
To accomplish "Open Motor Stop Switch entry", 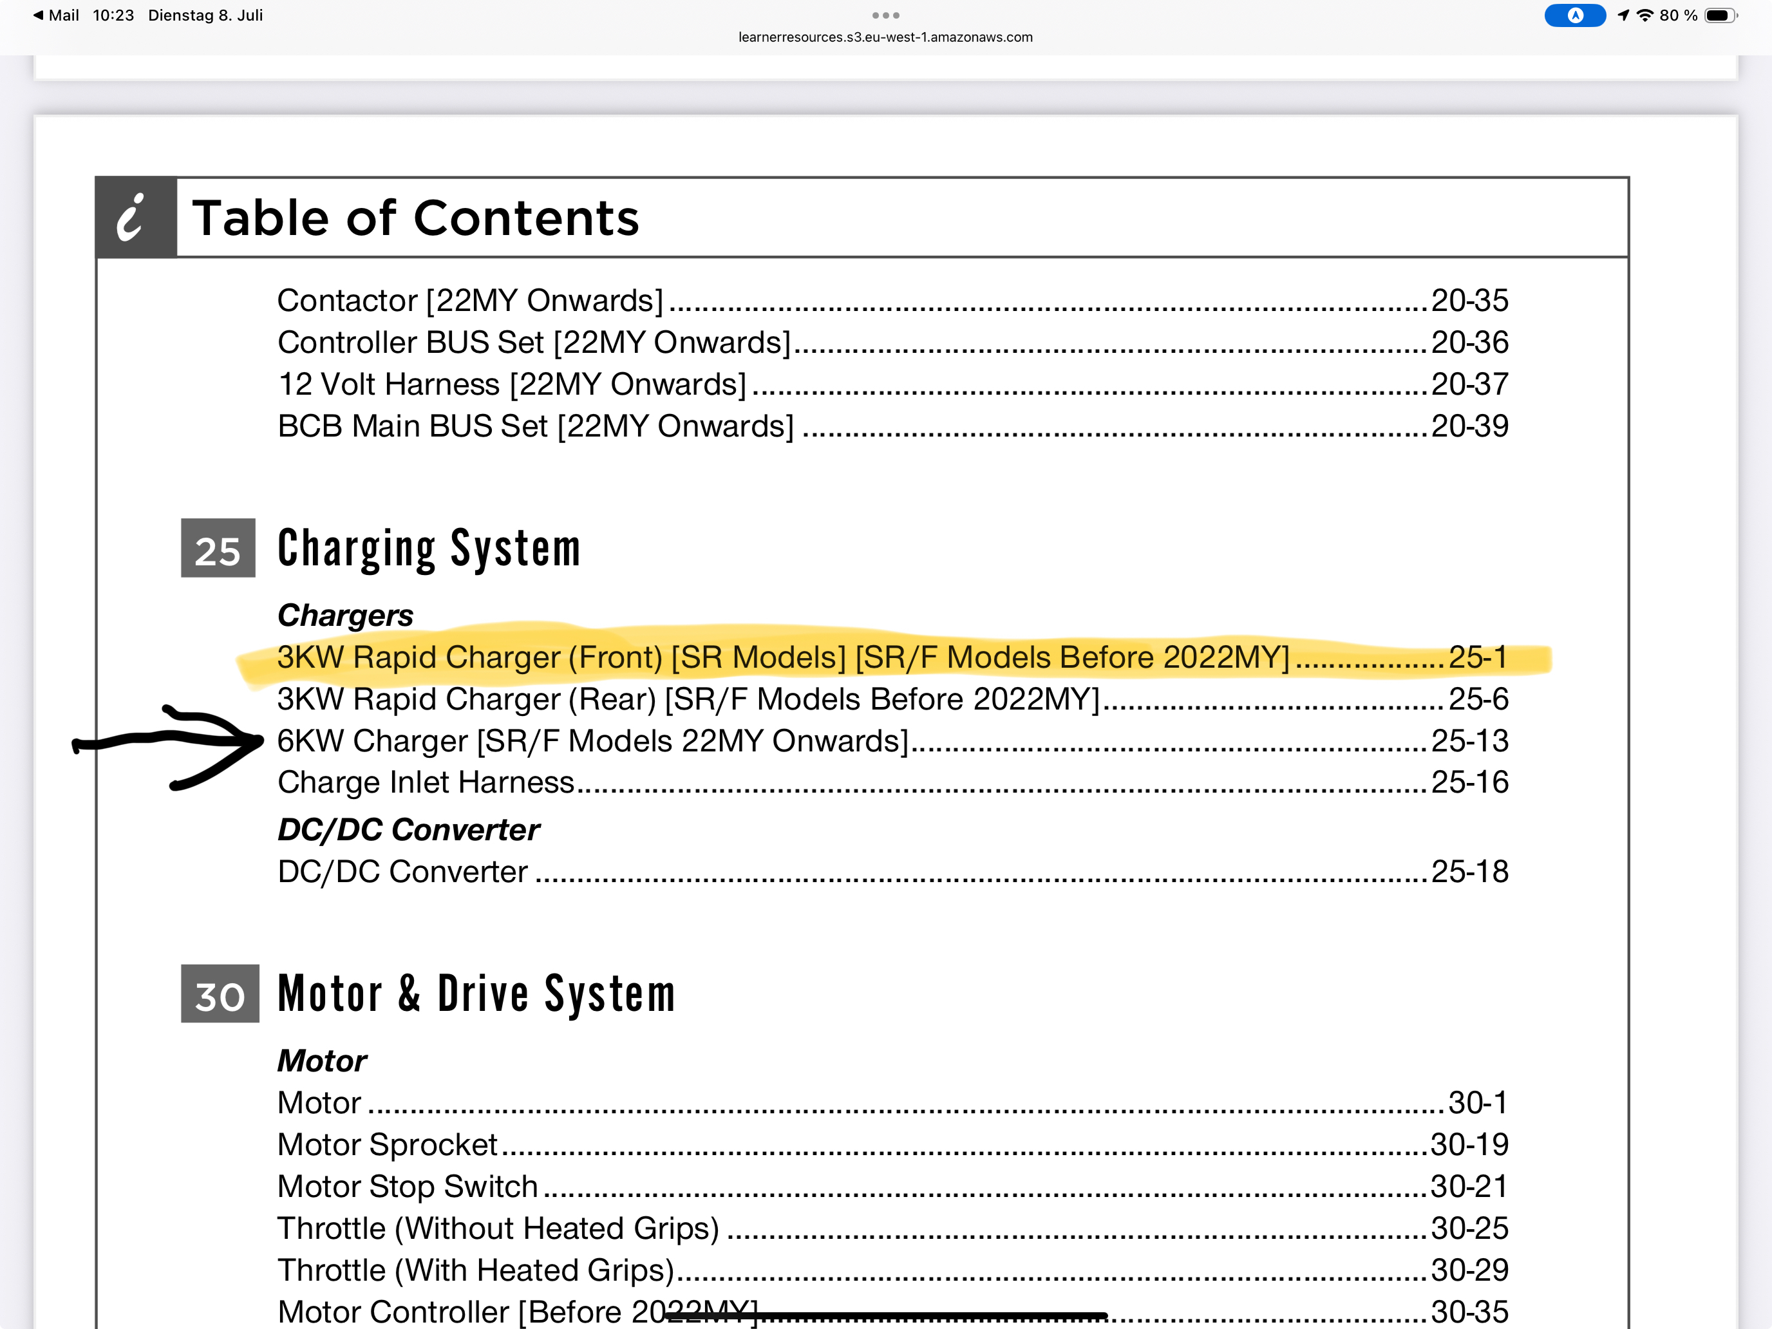I will click(408, 1187).
